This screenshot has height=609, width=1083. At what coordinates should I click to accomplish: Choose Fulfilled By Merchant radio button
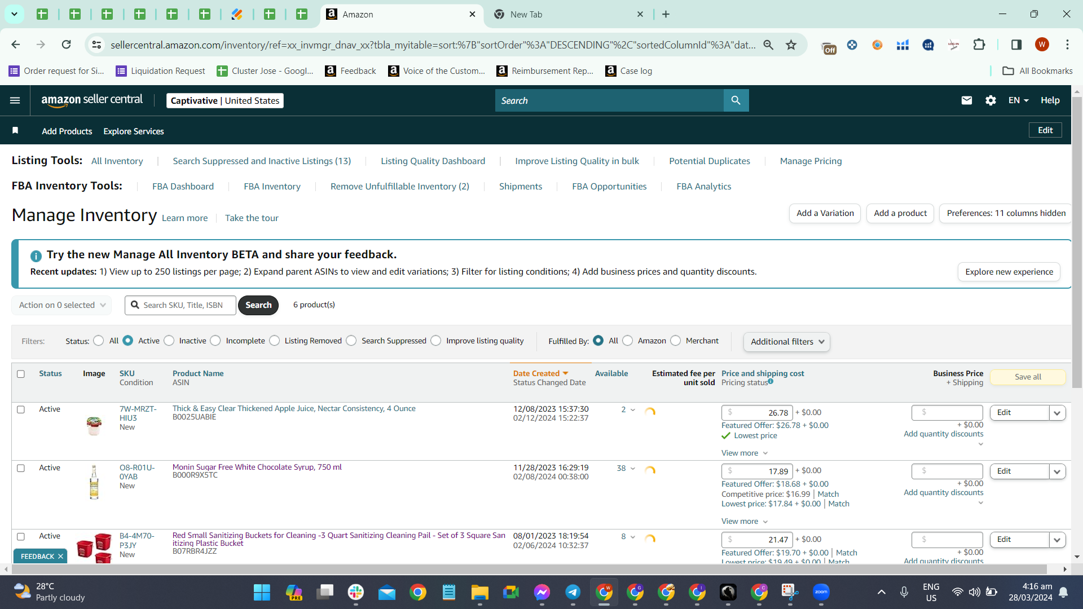[676, 341]
